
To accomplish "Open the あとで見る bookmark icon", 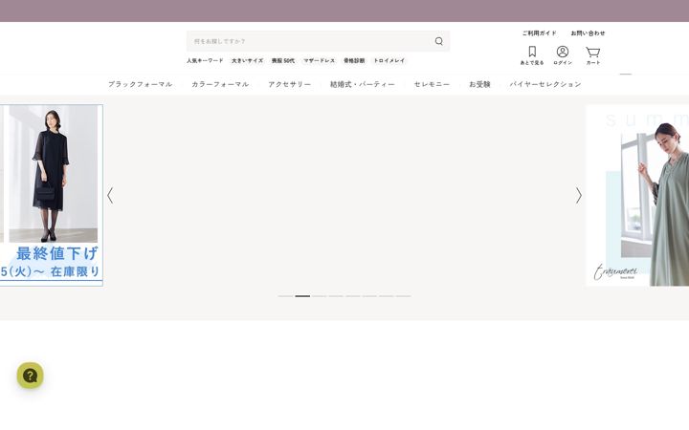I will [x=532, y=55].
